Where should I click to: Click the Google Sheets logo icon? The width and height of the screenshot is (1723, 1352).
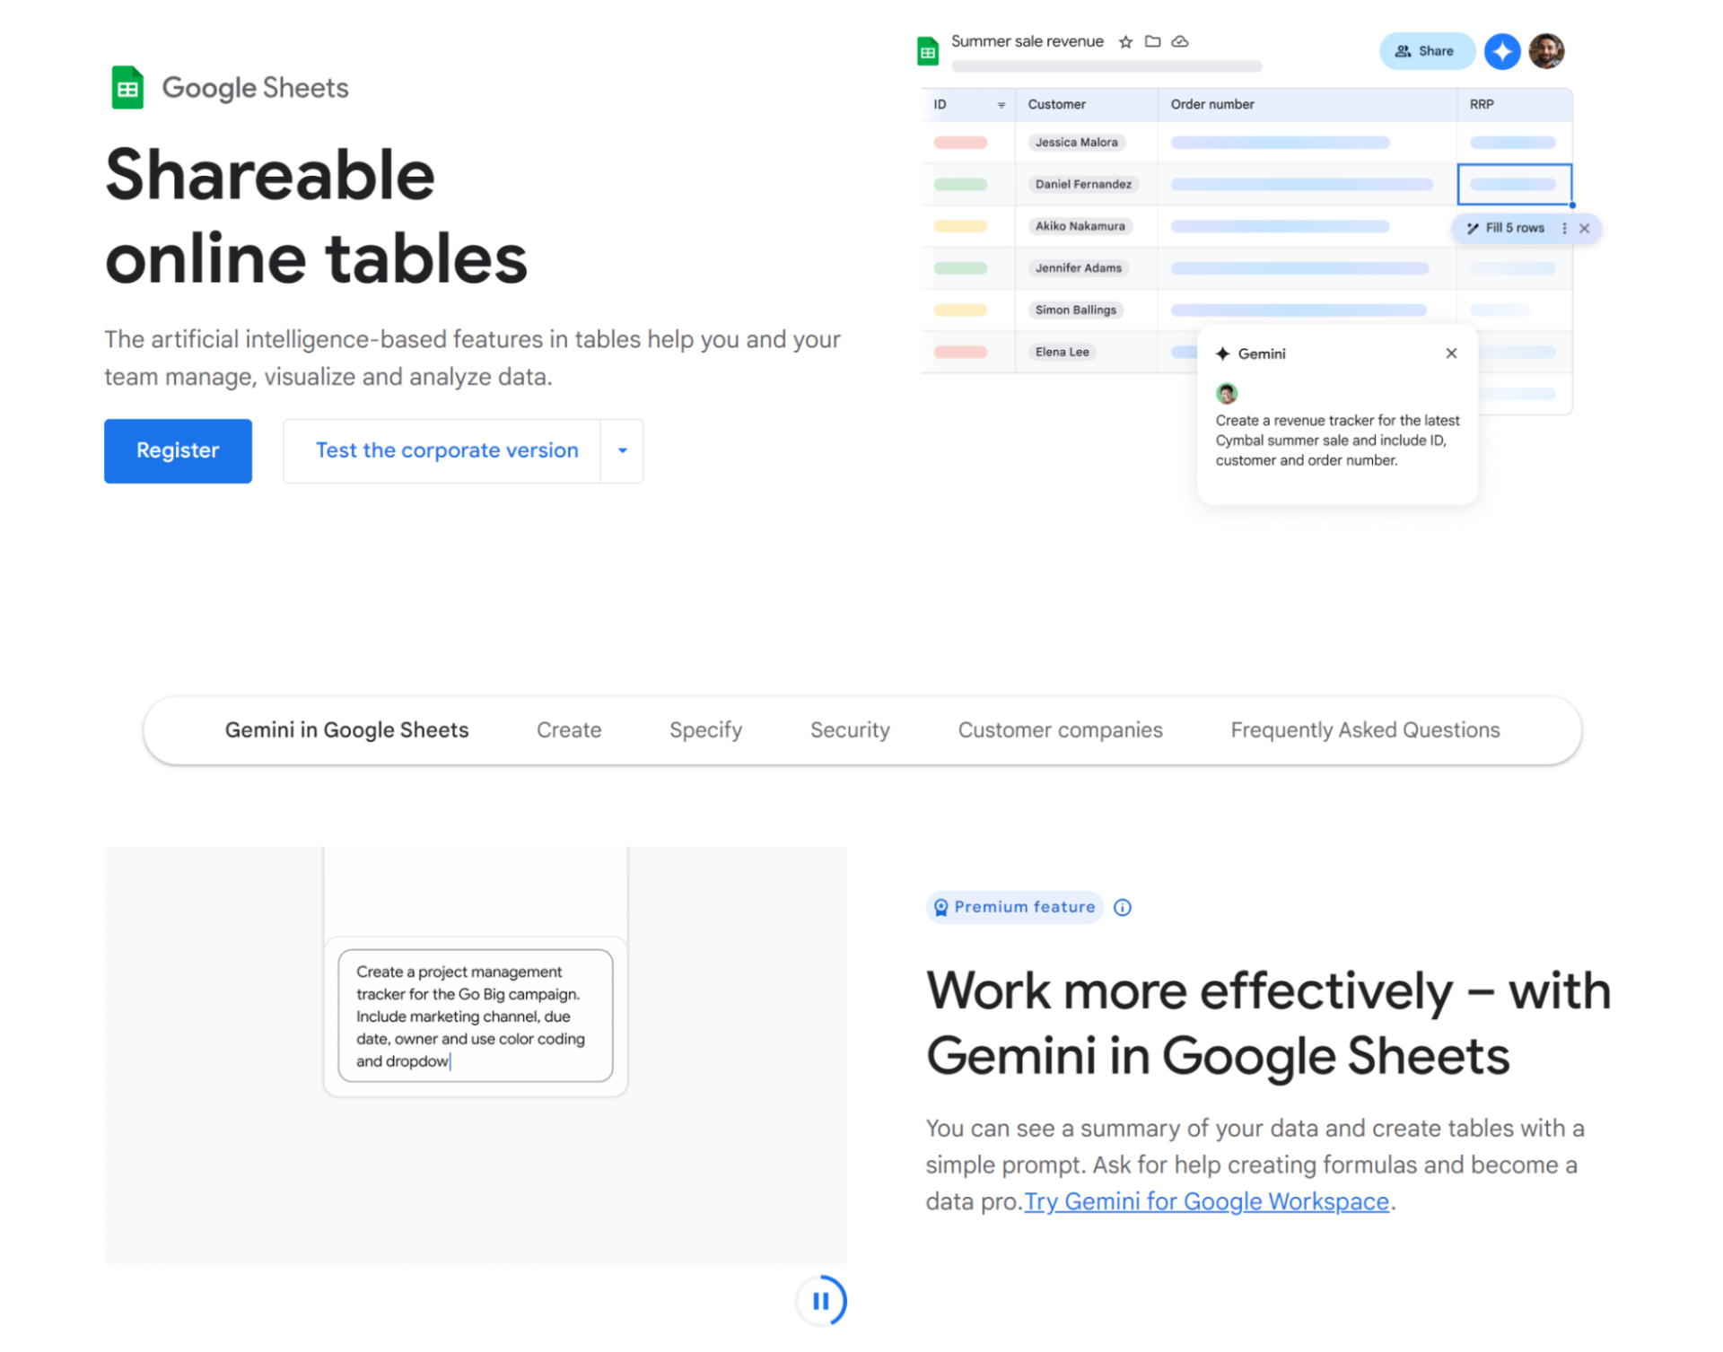point(127,88)
